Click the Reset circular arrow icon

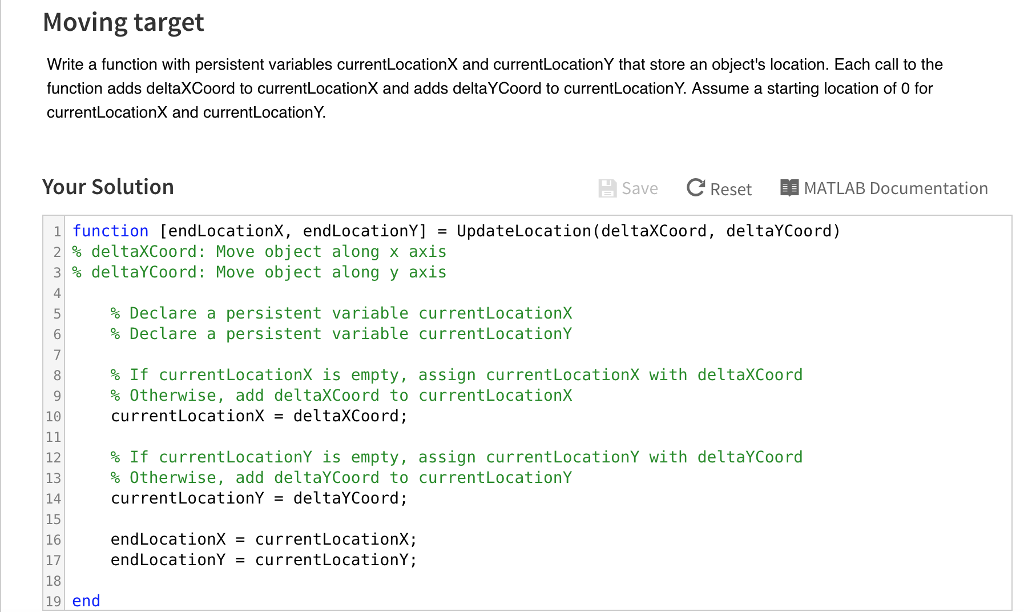pyautogui.click(x=695, y=187)
